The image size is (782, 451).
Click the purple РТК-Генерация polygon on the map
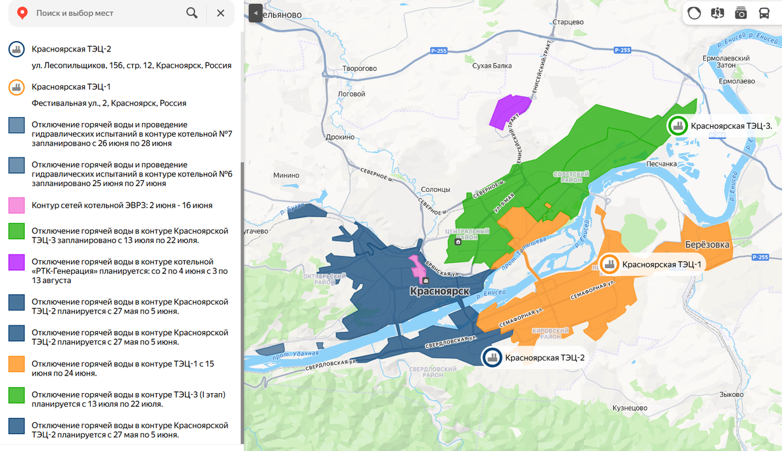(x=510, y=112)
